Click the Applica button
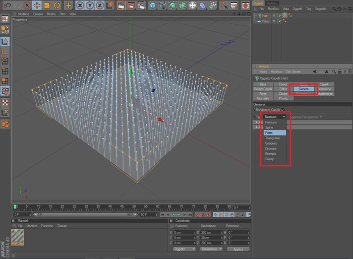The height and width of the screenshot is (259, 353). coord(238,249)
